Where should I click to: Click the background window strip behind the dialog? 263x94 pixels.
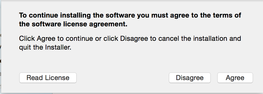(1, 50)
